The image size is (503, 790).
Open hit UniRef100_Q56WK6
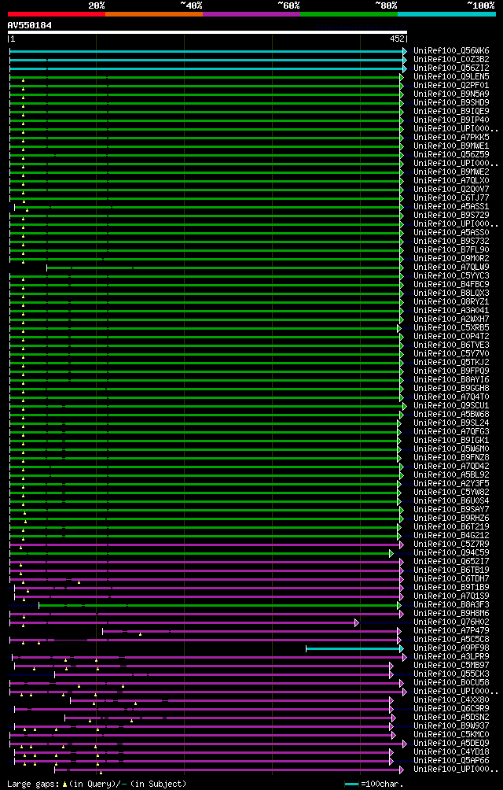(x=451, y=51)
